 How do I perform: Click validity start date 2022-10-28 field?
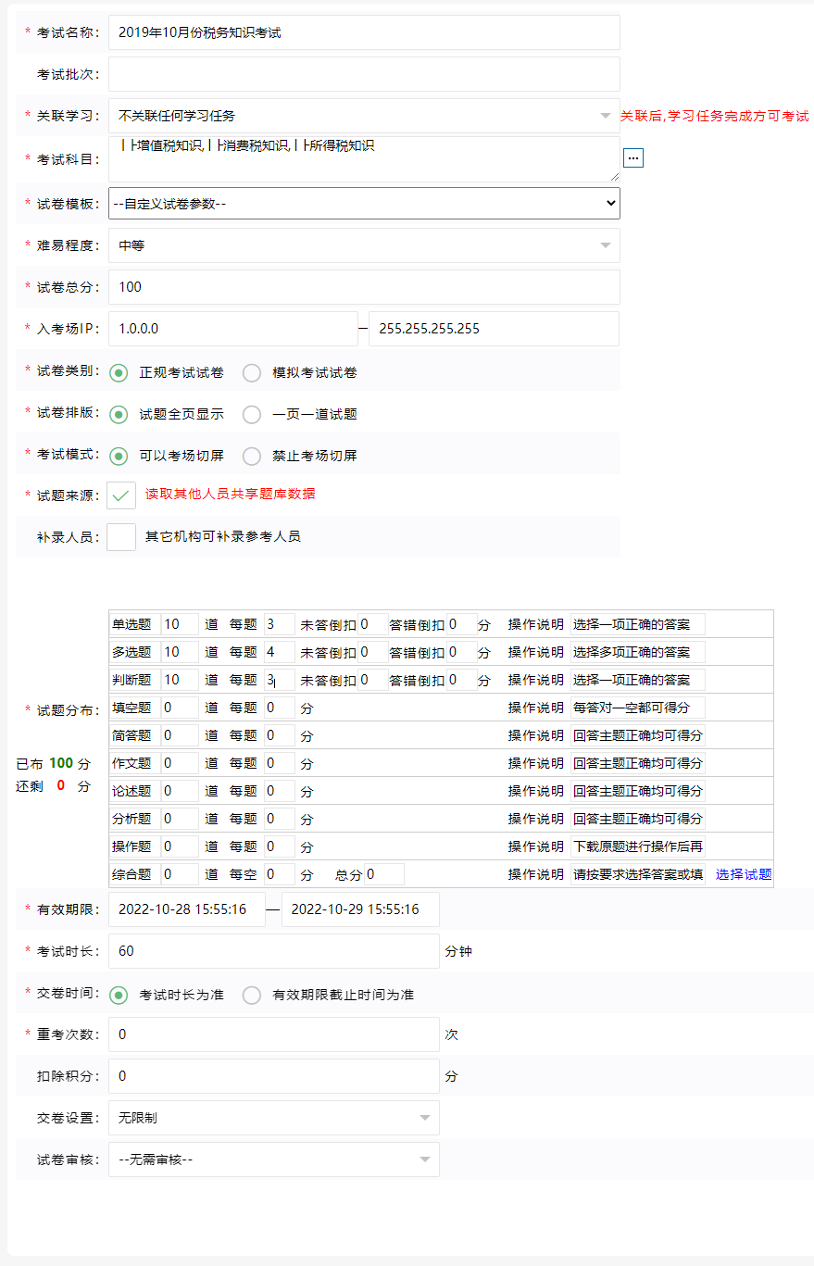click(187, 909)
